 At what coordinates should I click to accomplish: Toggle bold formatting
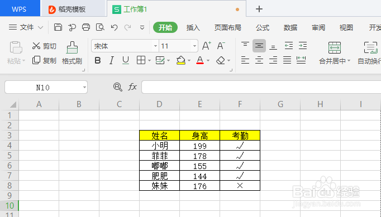click(x=98, y=60)
